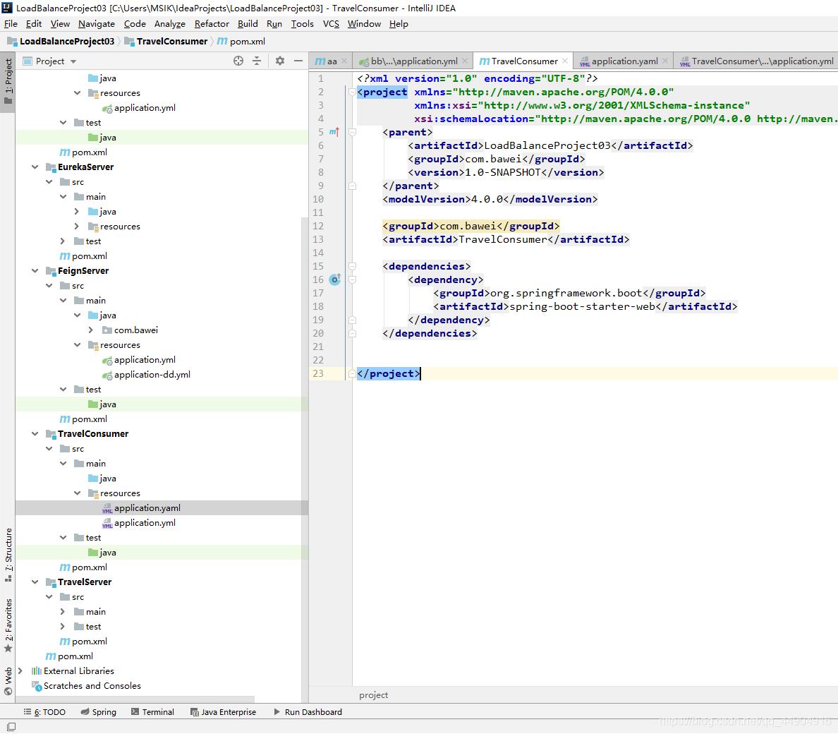Open the Analyze menu
Viewport: 838px width, 734px height.
tap(169, 23)
